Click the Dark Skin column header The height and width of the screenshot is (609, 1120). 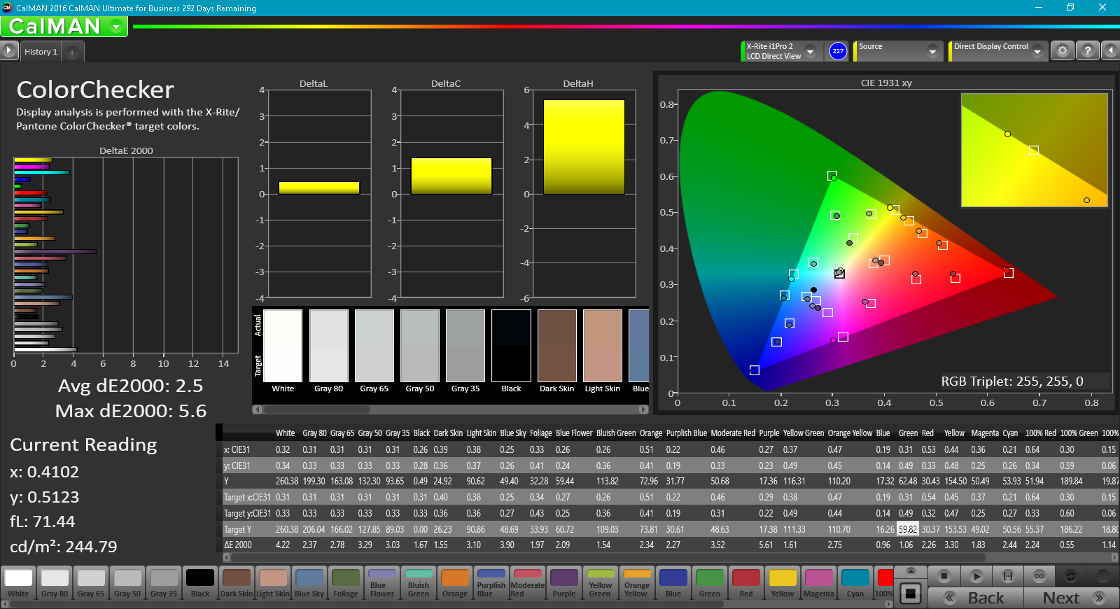pyautogui.click(x=448, y=433)
